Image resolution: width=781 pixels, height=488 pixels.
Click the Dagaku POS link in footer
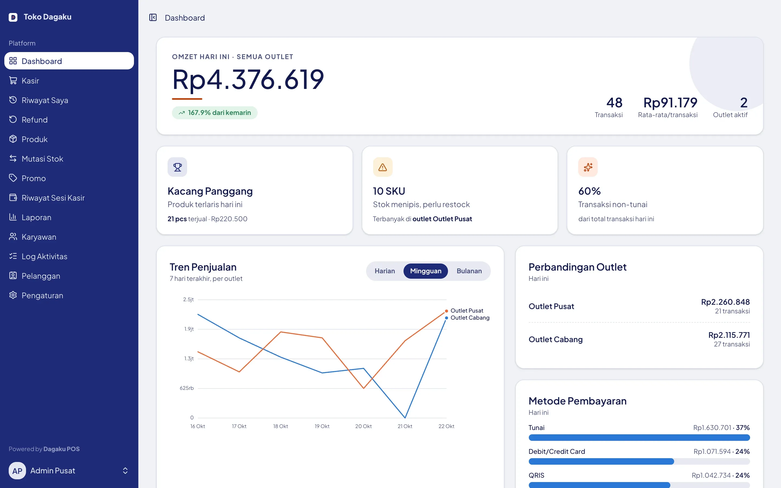[x=61, y=449]
